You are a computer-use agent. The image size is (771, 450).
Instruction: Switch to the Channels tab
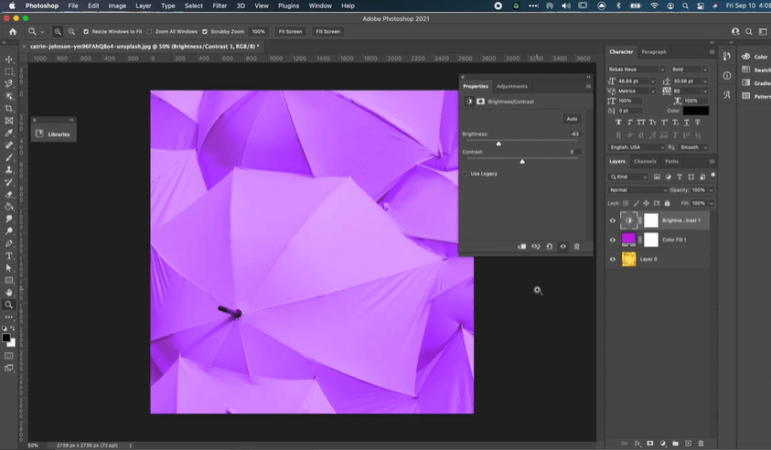pos(645,161)
